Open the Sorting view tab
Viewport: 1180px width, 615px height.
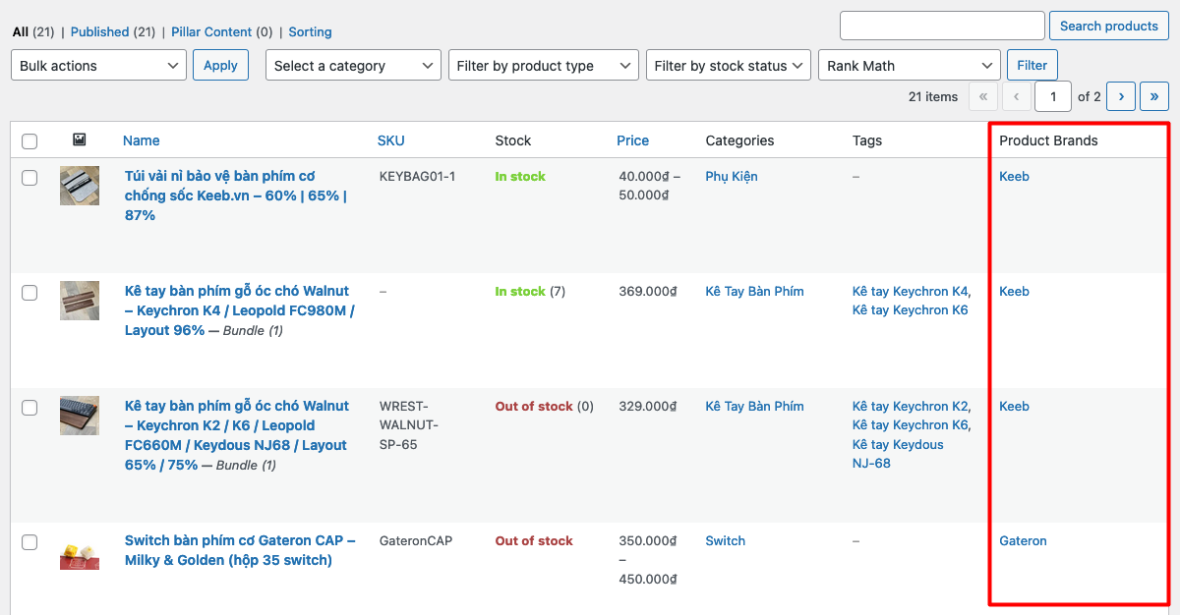(310, 31)
